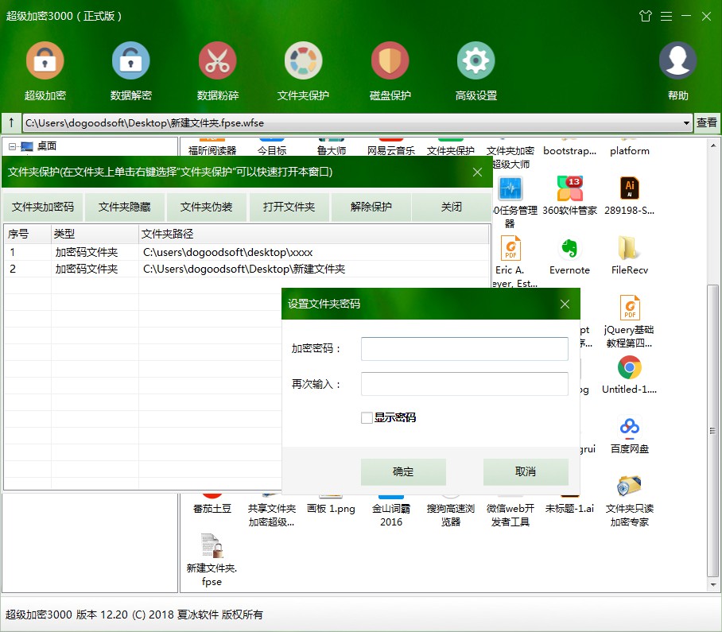Click the gift promotion icon in titlebar

[646, 15]
